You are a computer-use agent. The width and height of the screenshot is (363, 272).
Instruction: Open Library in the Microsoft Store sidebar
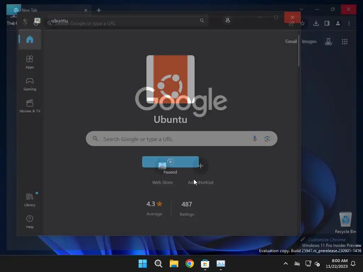tap(30, 200)
